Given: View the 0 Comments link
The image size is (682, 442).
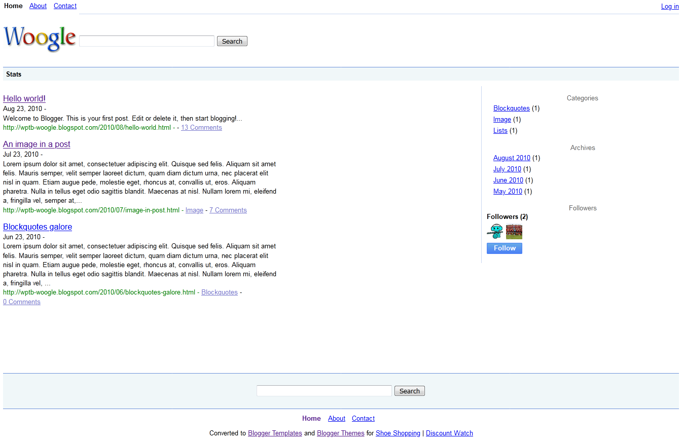Looking at the screenshot, I should point(22,302).
